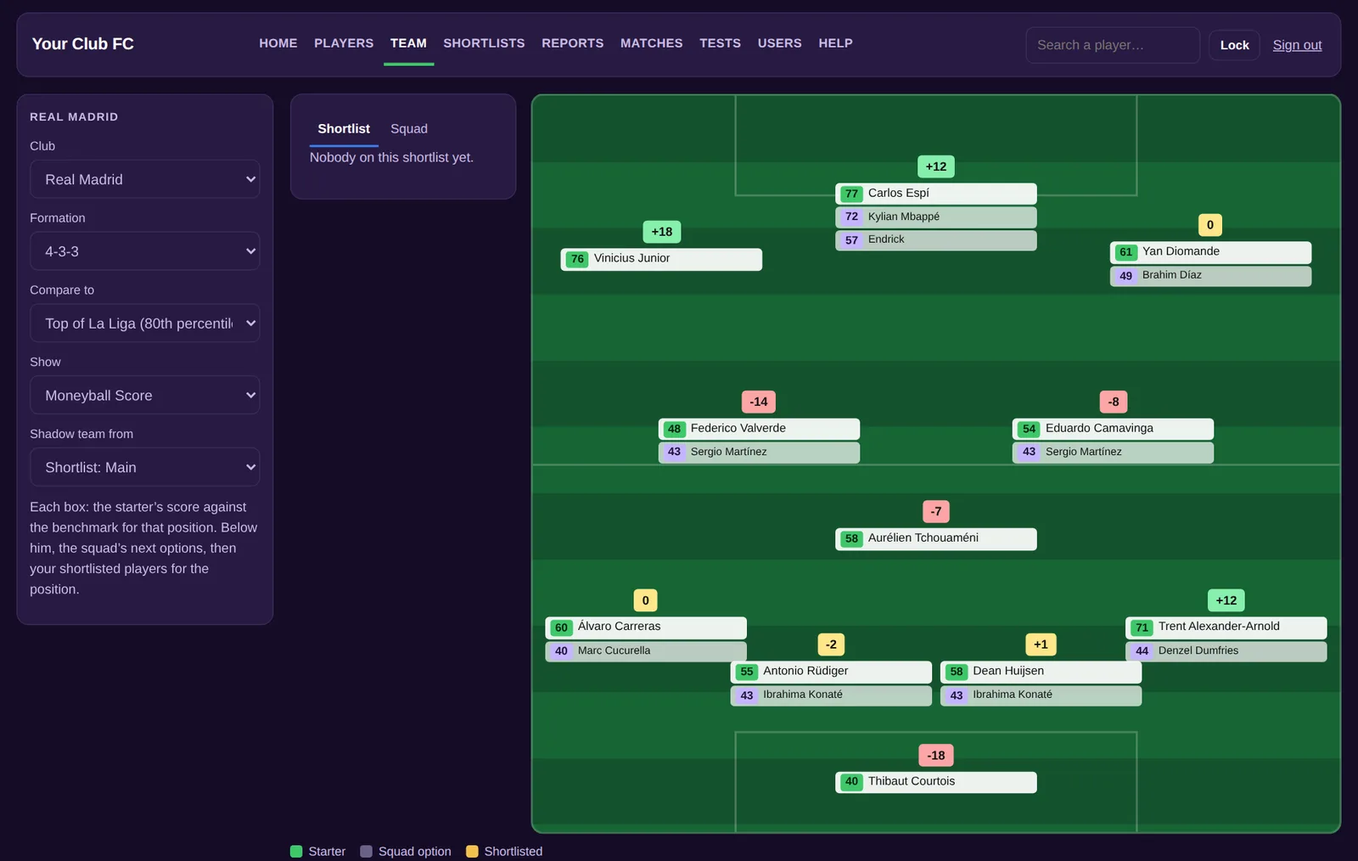Go to the MATCHES nav item
1358x861 pixels.
pyautogui.click(x=651, y=43)
